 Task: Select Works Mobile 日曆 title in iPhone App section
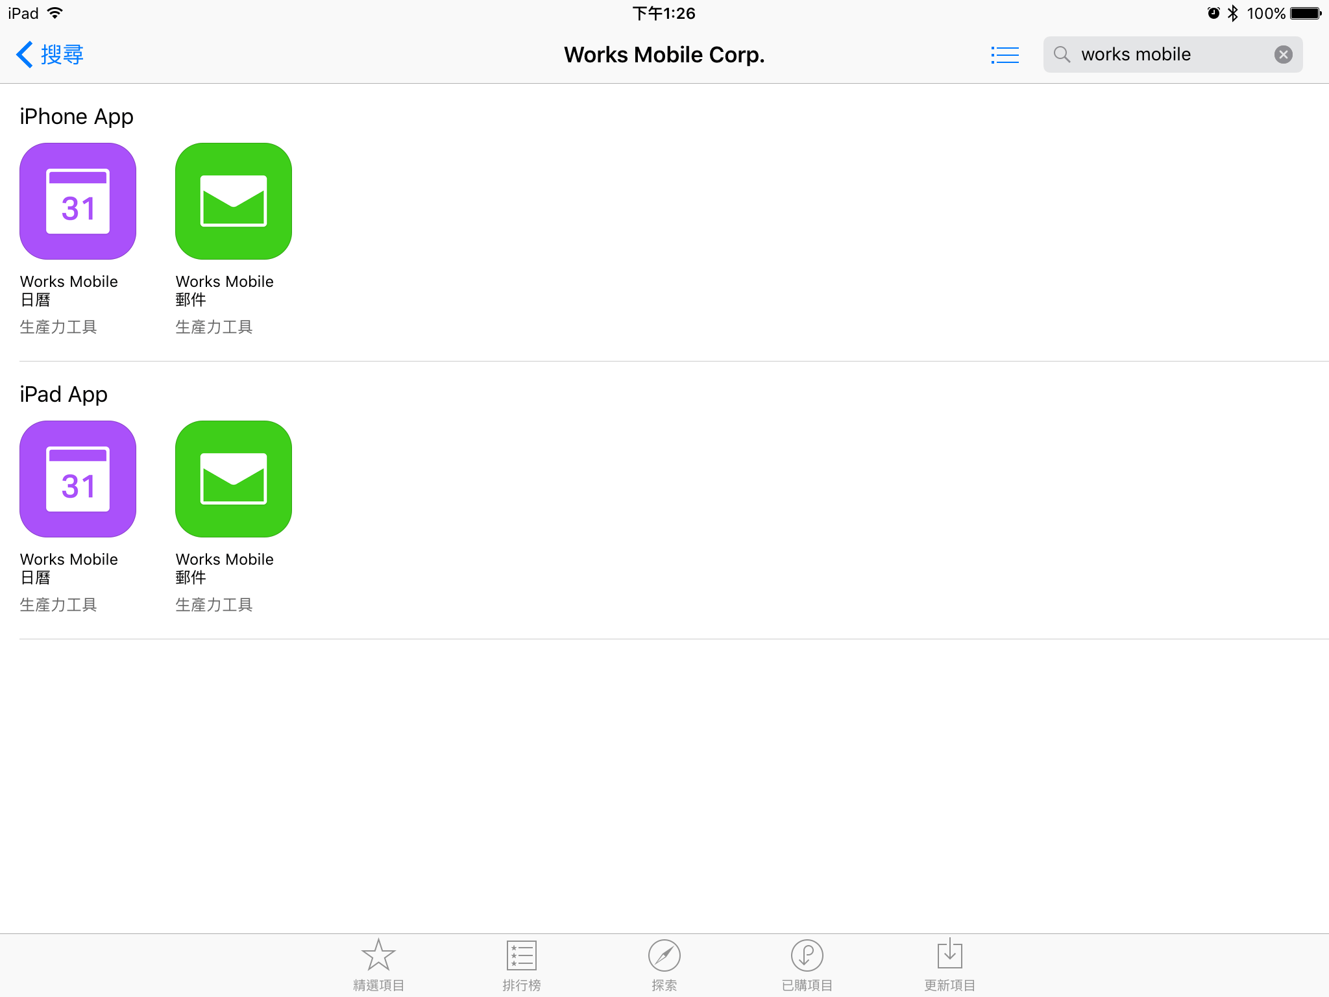(69, 290)
